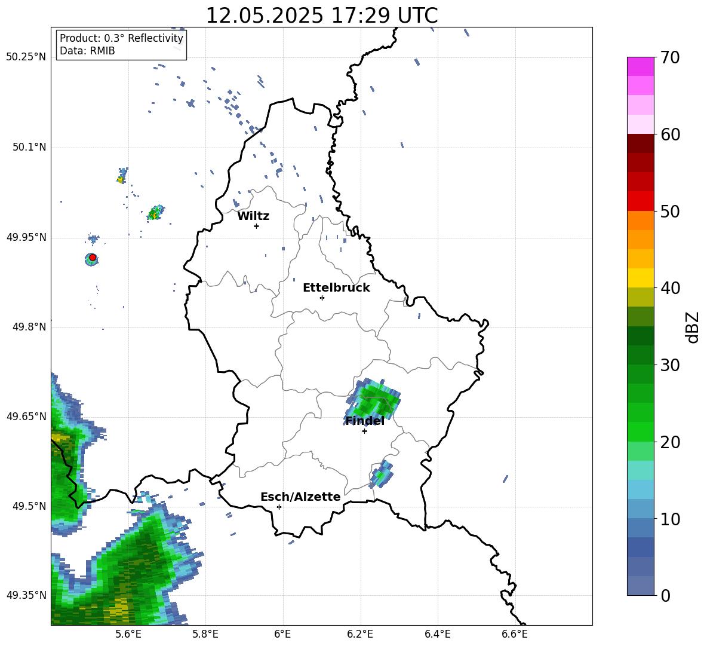Image resolution: width=707 pixels, height=646 pixels.
Task: Click the colorbar tick value 20
Action: (669, 442)
